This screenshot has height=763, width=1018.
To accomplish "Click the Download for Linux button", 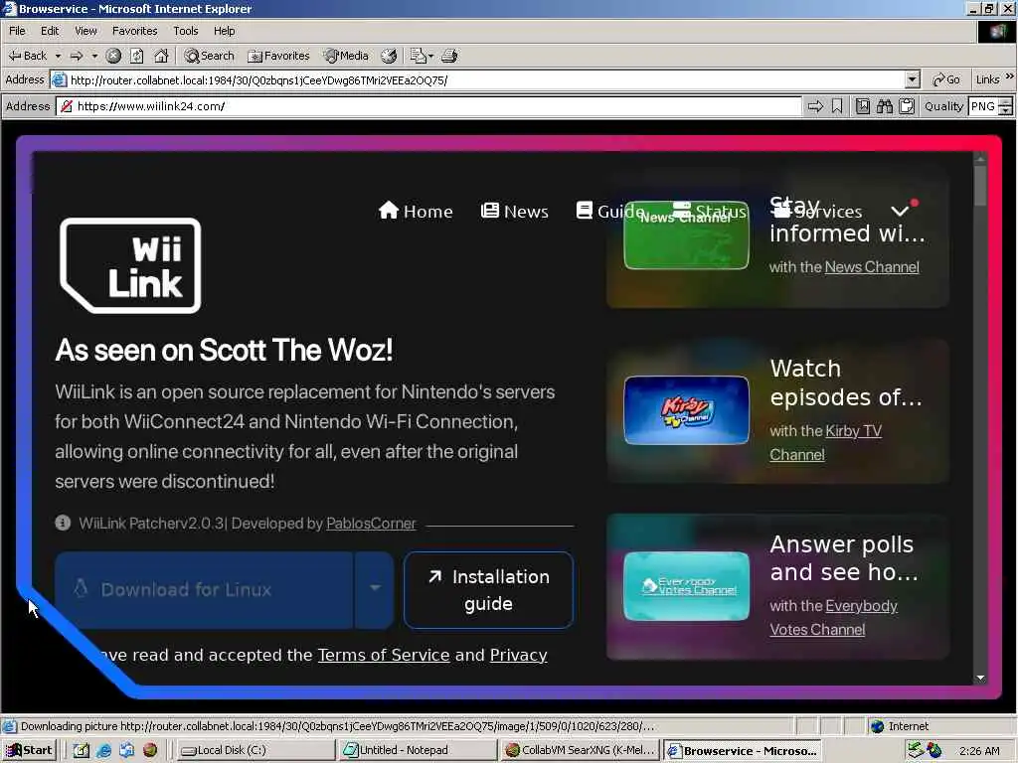I will pyautogui.click(x=204, y=589).
